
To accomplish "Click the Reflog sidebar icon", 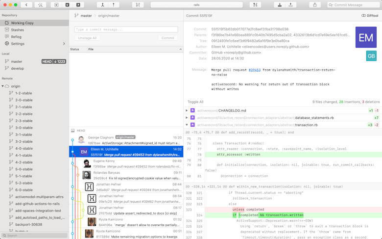I will tap(7, 37).
